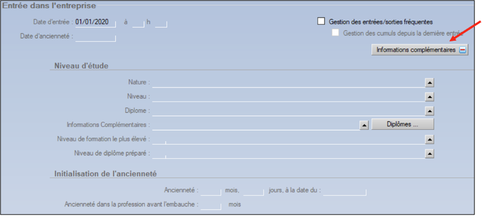This screenshot has width=482, height=218.
Task: Focus the 'à la date du' field
Action: point(345,191)
